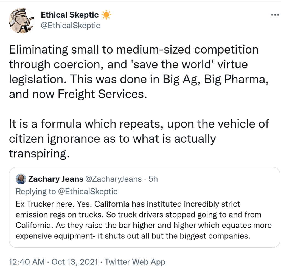Click Zachary Jeans' small profile picture
Viewport: 281px width, 273px height.
click(x=21, y=179)
